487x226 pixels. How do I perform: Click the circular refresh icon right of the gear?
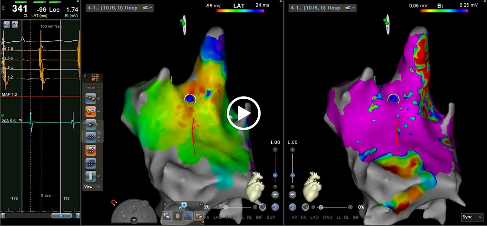[x=201, y=204]
